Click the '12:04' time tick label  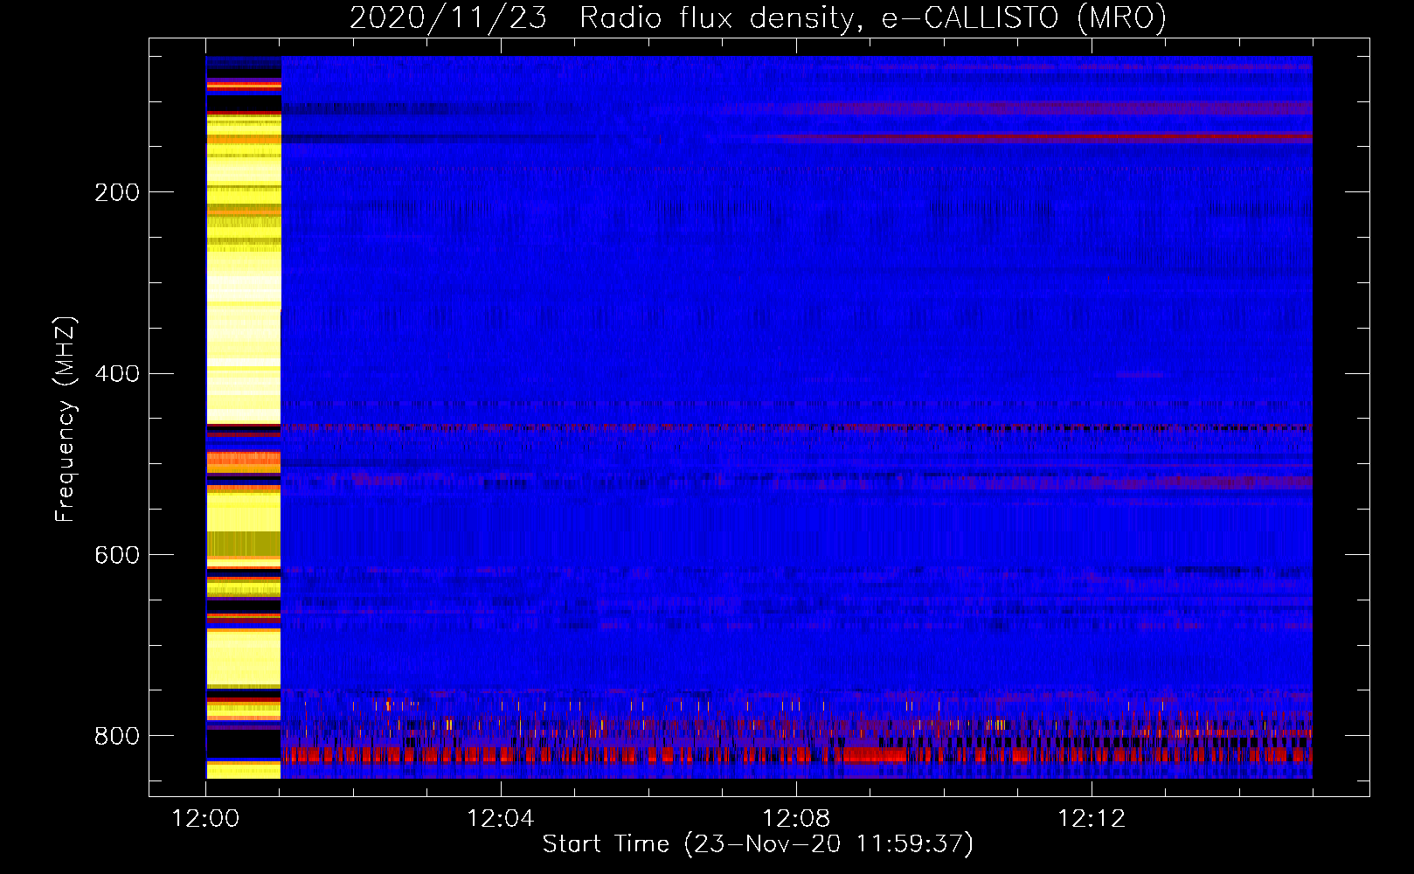click(501, 819)
